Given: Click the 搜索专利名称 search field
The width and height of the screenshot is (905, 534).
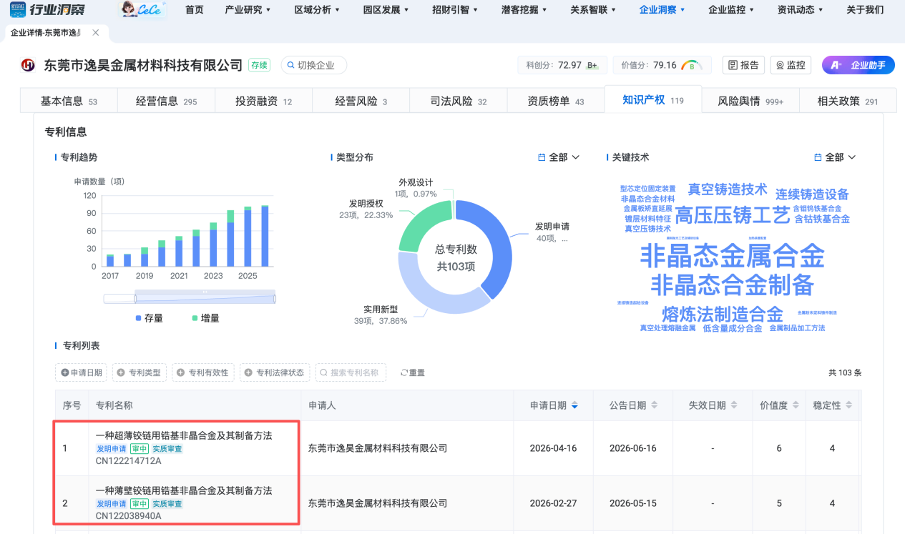Looking at the screenshot, I should coord(351,372).
